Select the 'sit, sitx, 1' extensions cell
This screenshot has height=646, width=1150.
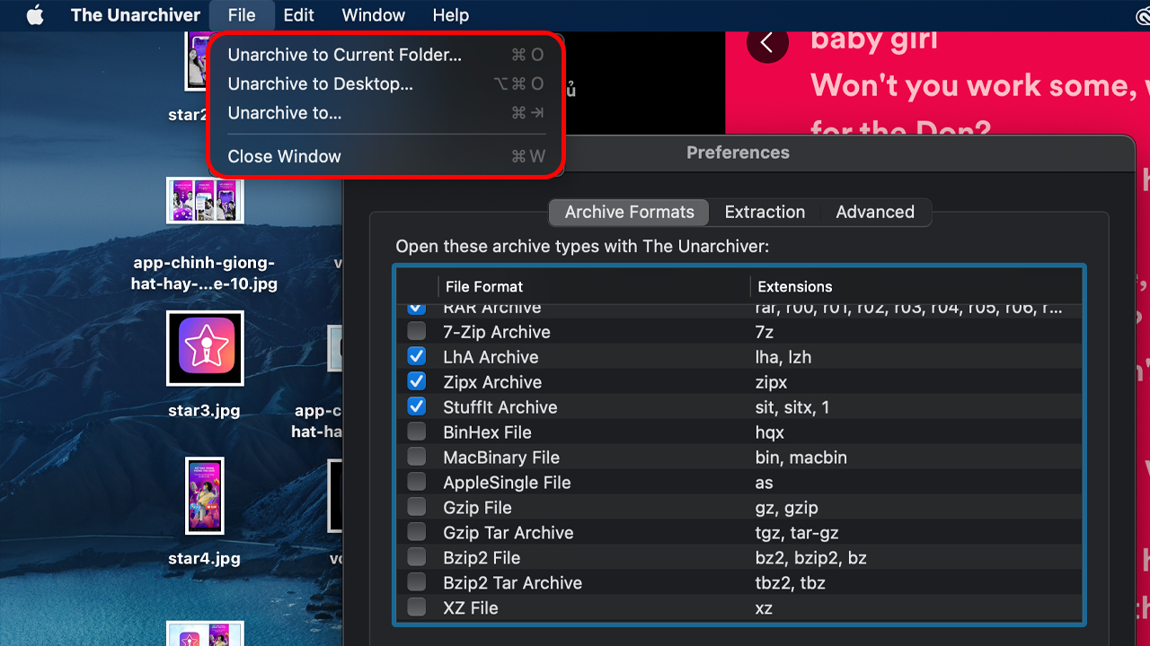792,407
